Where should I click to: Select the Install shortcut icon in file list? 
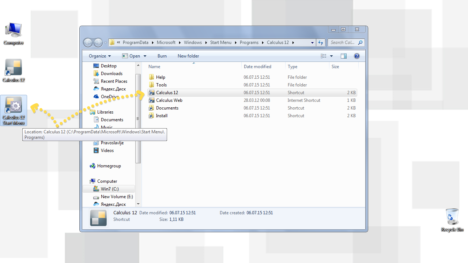(152, 116)
